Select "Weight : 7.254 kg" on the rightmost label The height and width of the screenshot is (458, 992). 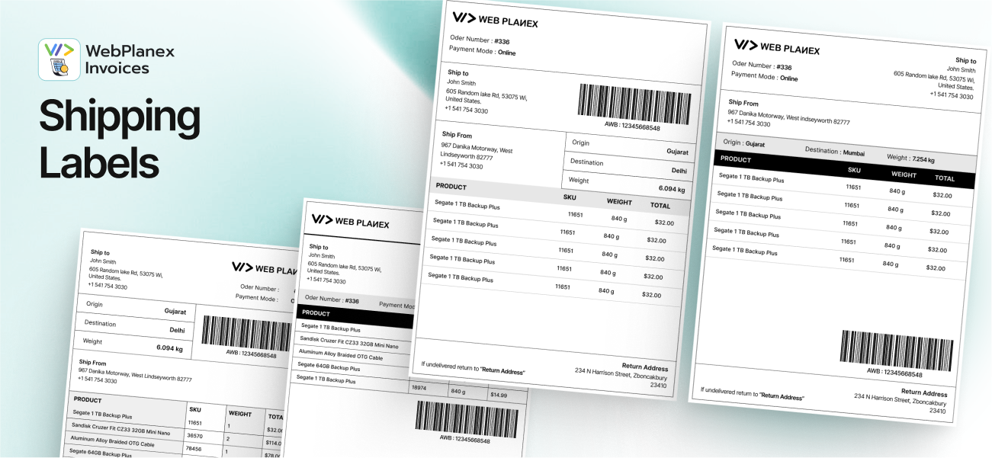click(x=911, y=158)
